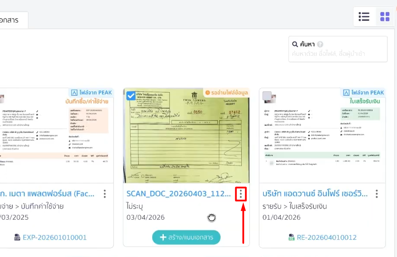Open the เมตา แพลตฟอร์มส (Fac... title
Image resolution: width=397 pixels, height=257 pixels.
pyautogui.click(x=47, y=194)
